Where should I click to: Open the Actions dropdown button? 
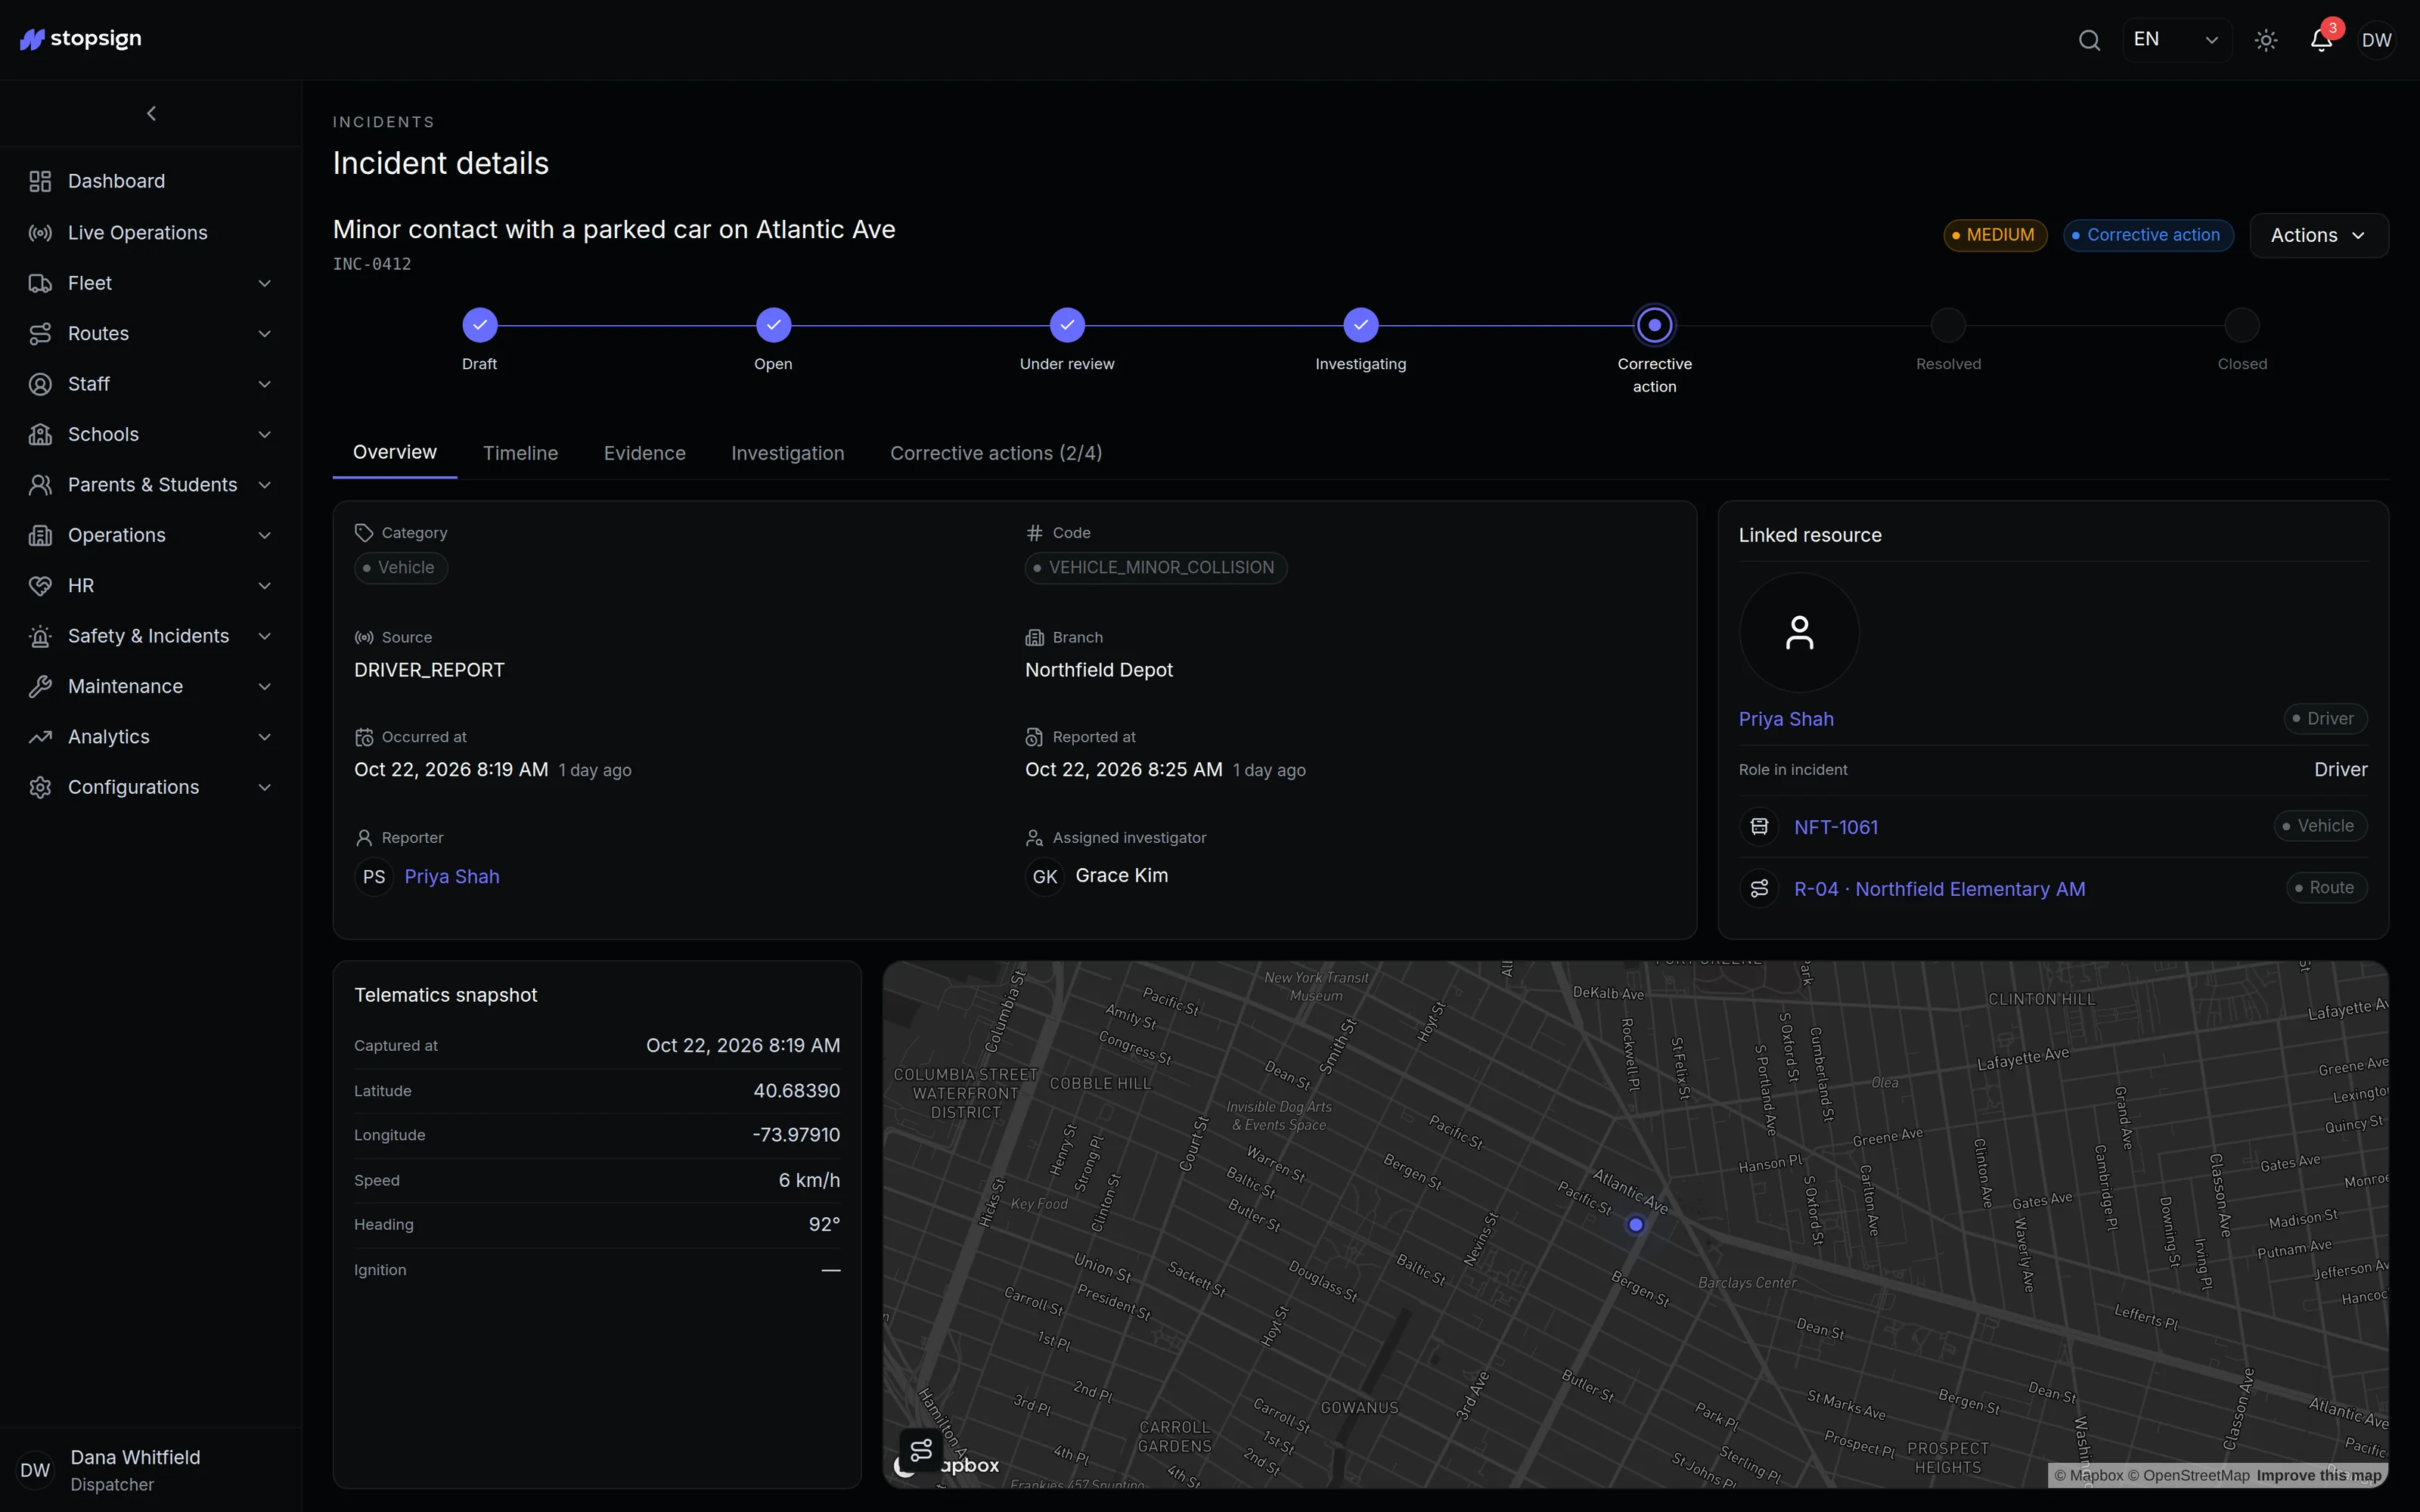(2318, 235)
